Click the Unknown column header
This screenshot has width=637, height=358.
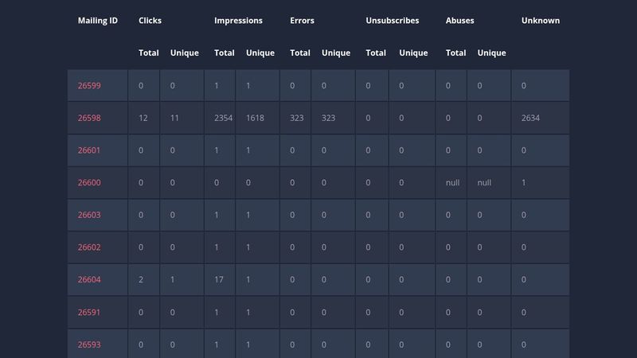point(540,21)
